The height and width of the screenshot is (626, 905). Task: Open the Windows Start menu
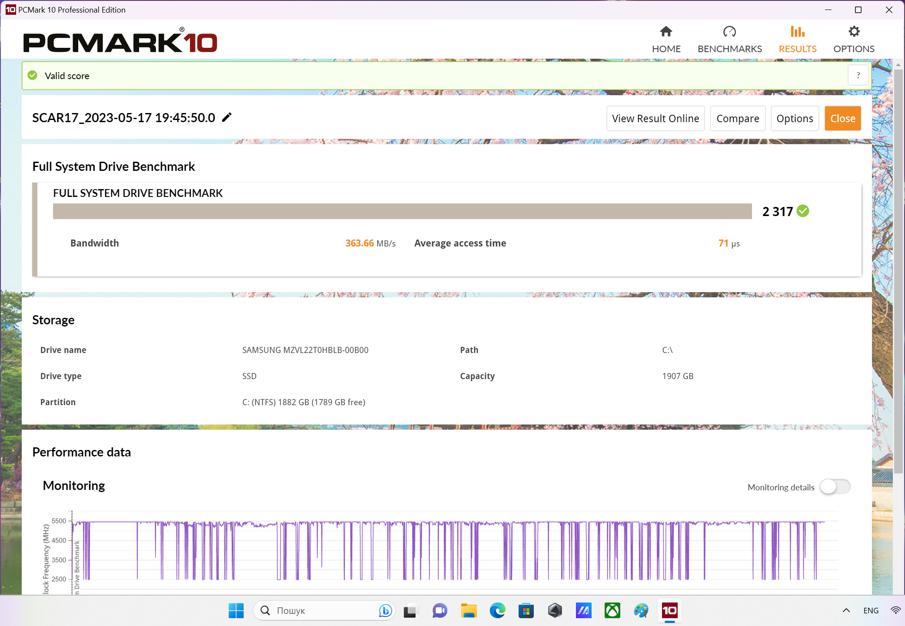coord(236,610)
